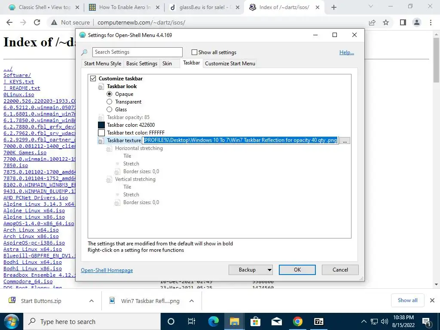Open the Chrome profile avatar
440x330 pixels.
tap(417, 22)
